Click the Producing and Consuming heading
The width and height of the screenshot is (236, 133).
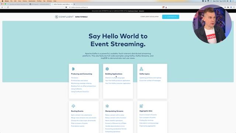pyautogui.click(x=81, y=74)
